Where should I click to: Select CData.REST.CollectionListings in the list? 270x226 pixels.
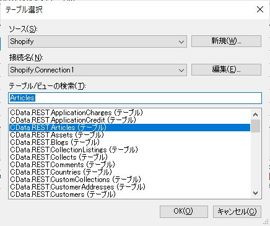pos(129,150)
